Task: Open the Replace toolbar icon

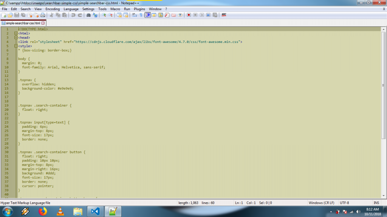Action: [95, 15]
